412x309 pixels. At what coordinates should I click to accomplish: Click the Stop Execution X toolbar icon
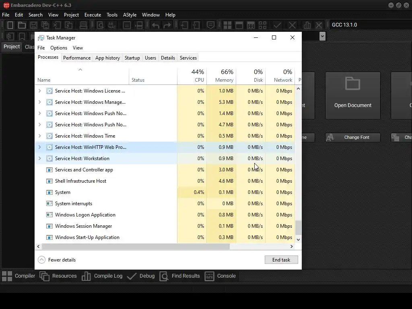[x=292, y=25]
